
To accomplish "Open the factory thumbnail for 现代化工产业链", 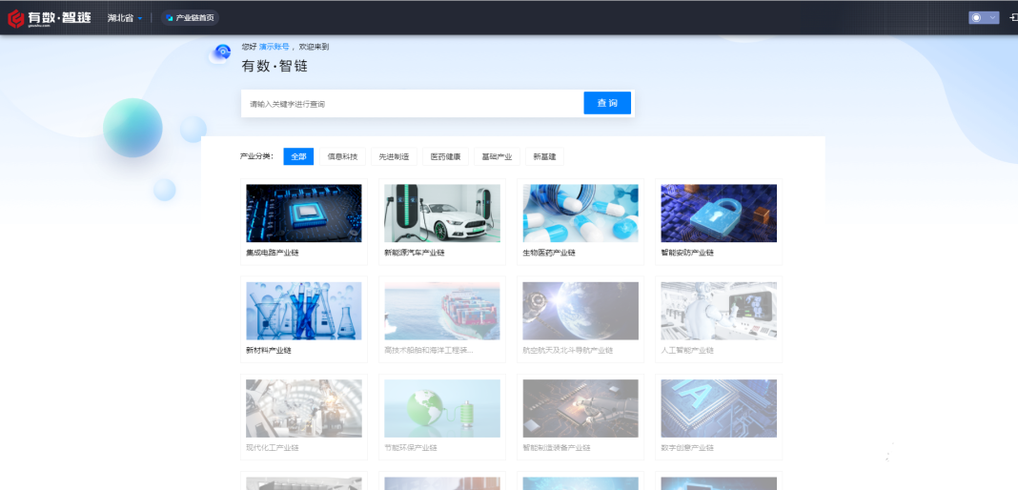I will pyautogui.click(x=304, y=408).
